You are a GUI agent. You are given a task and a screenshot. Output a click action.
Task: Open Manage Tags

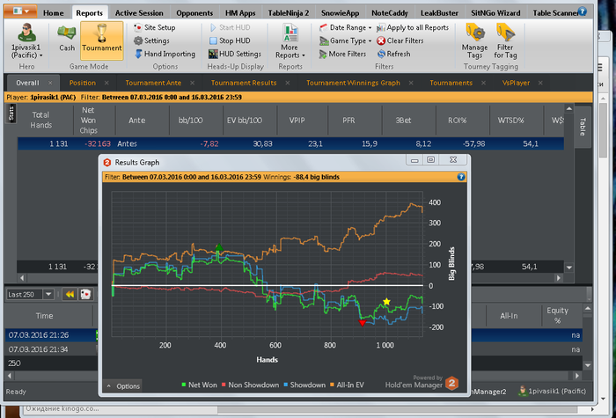pos(474,41)
